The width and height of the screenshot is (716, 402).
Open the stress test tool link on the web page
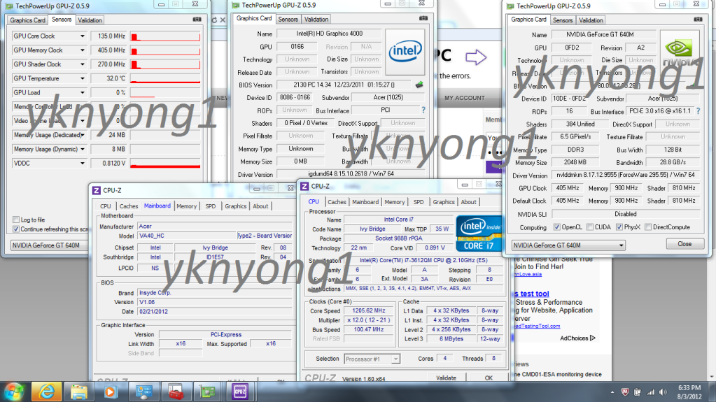click(532, 294)
